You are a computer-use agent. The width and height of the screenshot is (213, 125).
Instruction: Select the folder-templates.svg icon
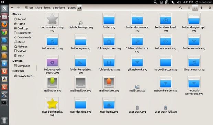pos(81,61)
